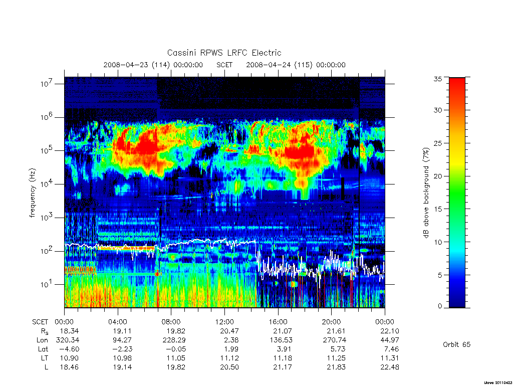Click the colorbar value '30'

coord(437,110)
